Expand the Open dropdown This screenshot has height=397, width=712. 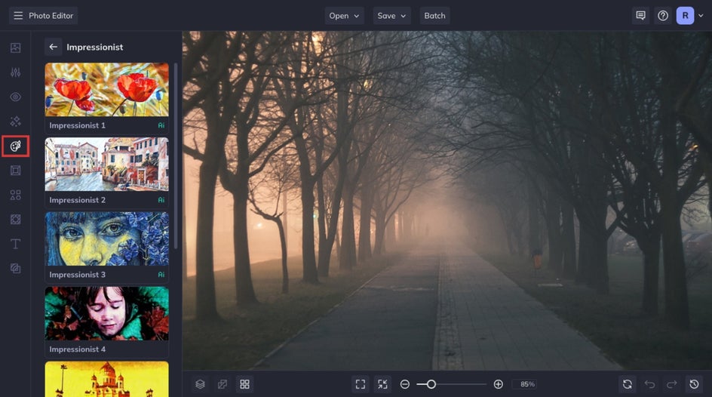344,15
